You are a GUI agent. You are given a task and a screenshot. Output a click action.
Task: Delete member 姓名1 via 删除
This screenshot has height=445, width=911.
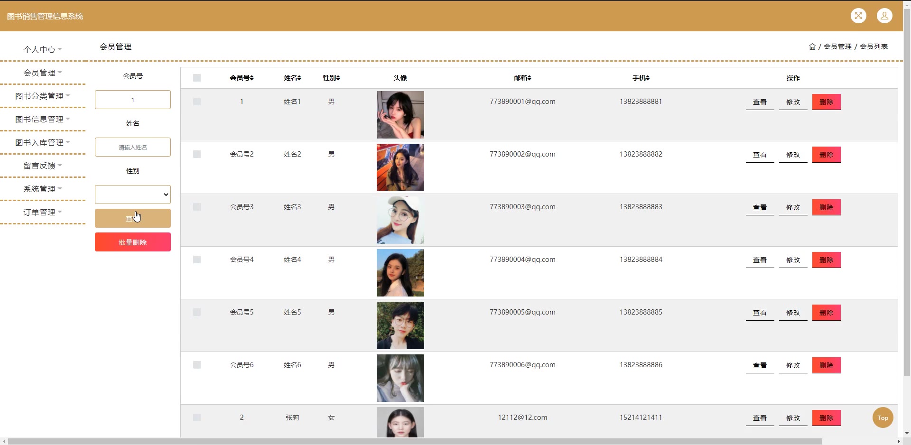pyautogui.click(x=827, y=102)
